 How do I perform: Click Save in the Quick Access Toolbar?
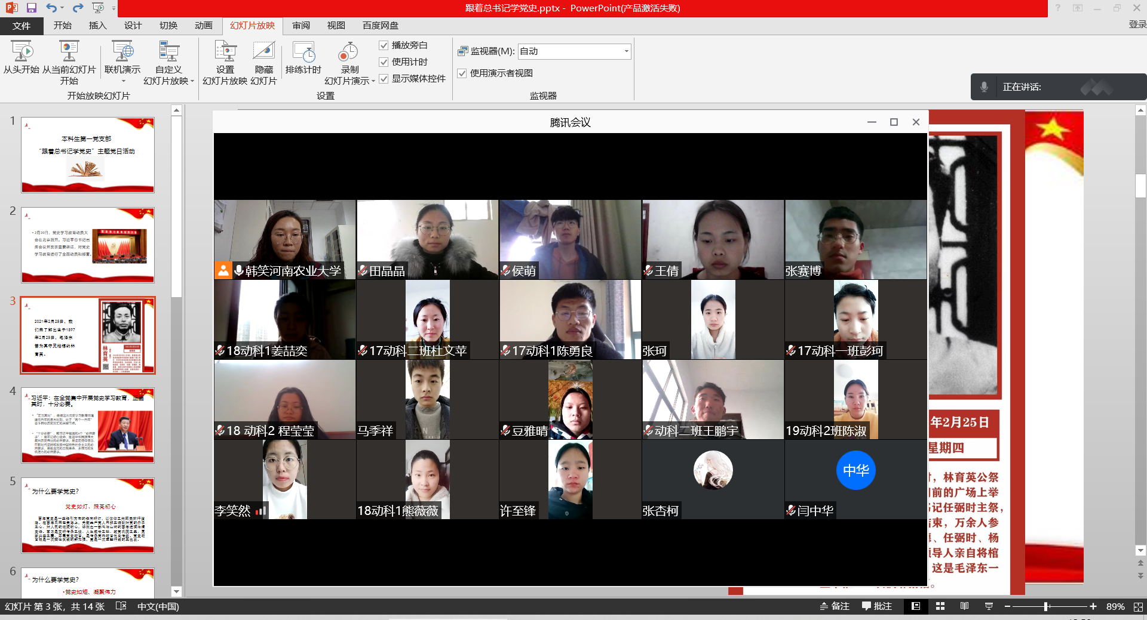tap(32, 8)
